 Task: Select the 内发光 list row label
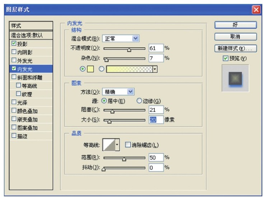[x=25, y=69]
